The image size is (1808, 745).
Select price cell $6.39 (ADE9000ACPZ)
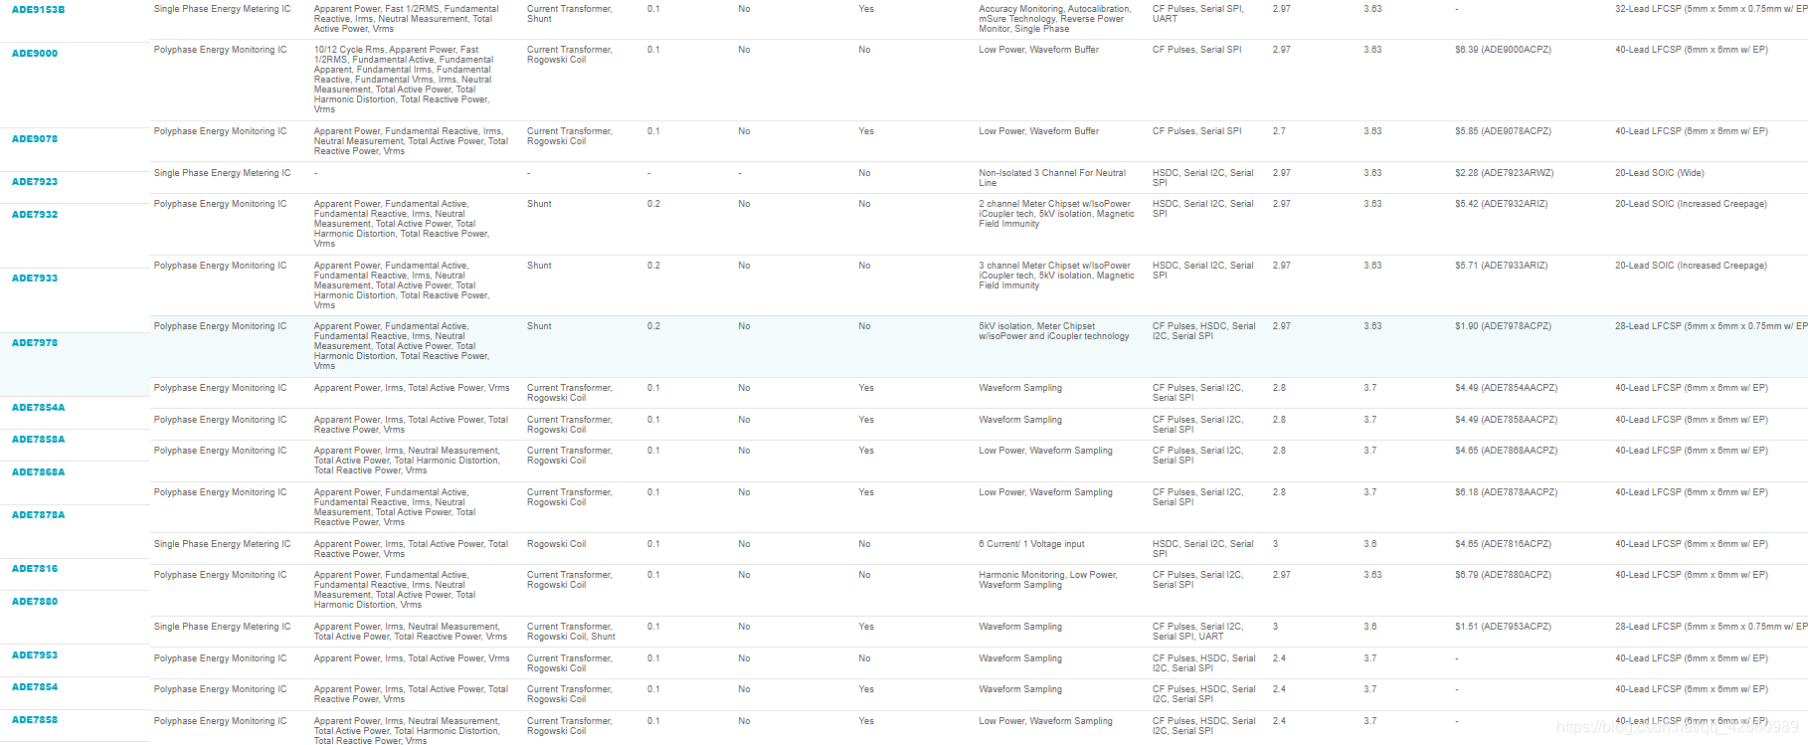pos(1503,50)
